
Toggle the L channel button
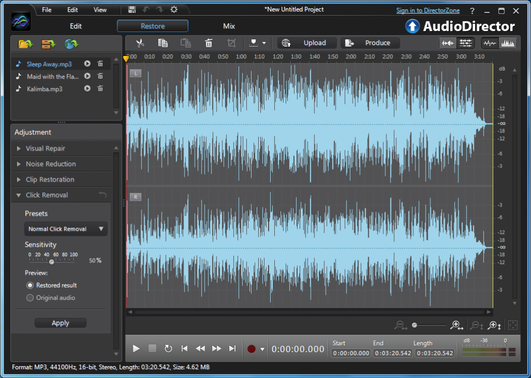[x=135, y=73]
